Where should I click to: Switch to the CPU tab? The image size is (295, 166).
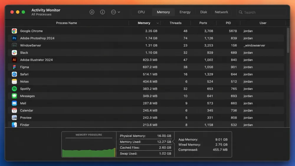click(141, 12)
